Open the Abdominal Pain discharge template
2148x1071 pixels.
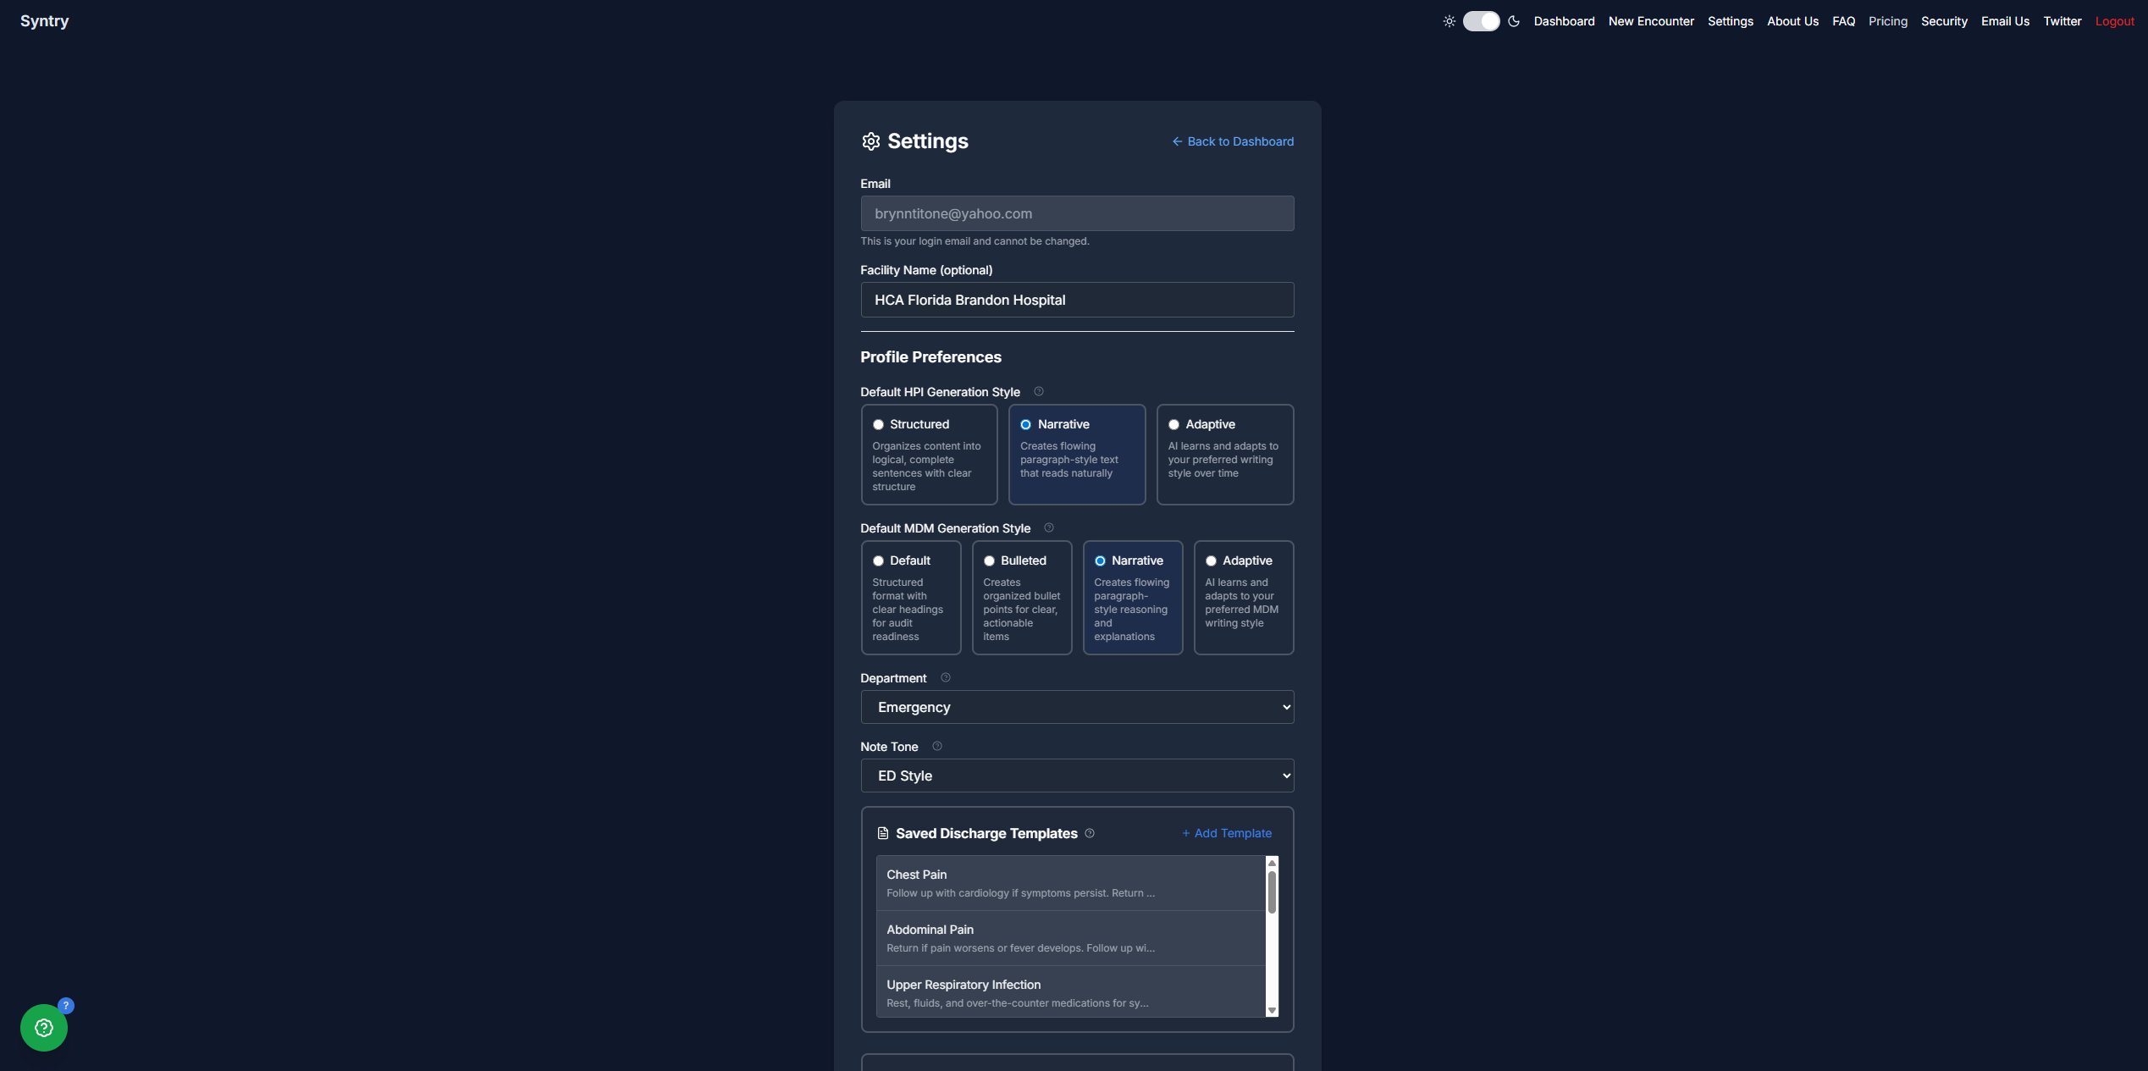[x=1070, y=938]
